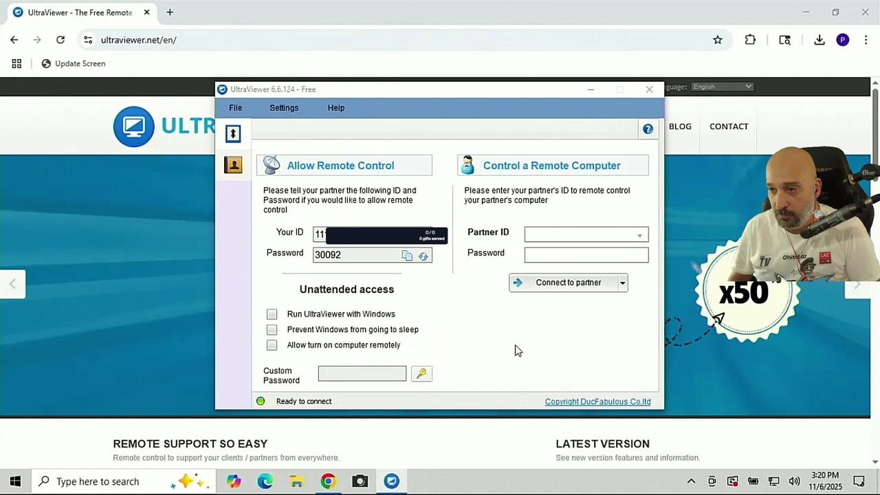Open the contacts book sidebar icon
The width and height of the screenshot is (880, 495).
coord(233,165)
